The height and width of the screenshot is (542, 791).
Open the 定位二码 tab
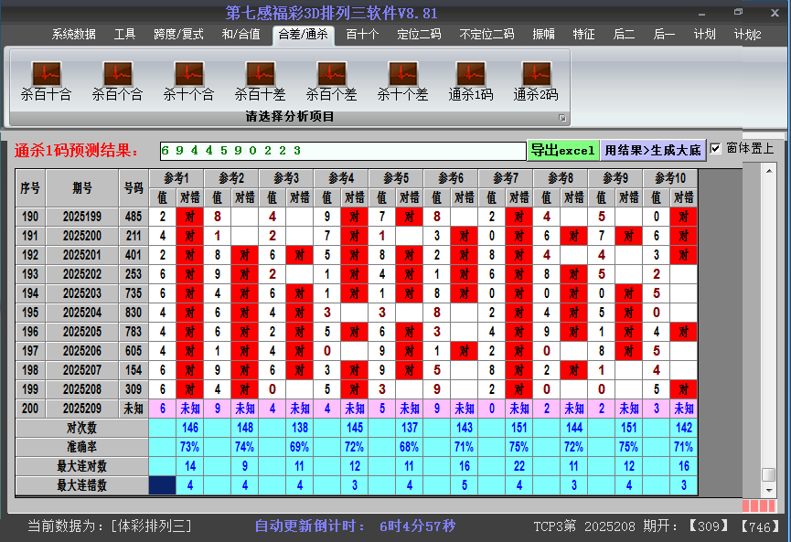click(x=419, y=35)
